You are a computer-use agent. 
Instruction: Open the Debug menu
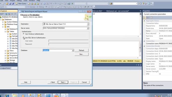[19, 1]
